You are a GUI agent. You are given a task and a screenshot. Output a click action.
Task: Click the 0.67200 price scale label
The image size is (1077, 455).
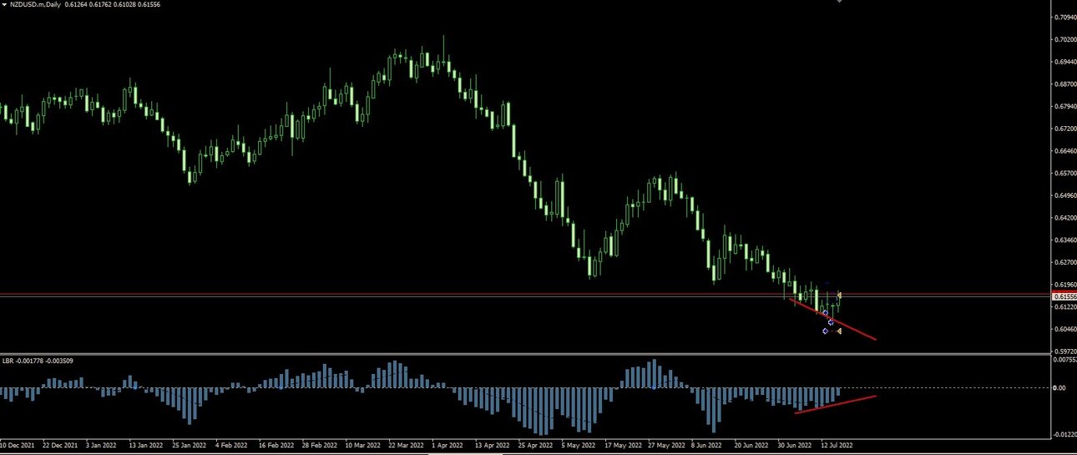(1064, 129)
